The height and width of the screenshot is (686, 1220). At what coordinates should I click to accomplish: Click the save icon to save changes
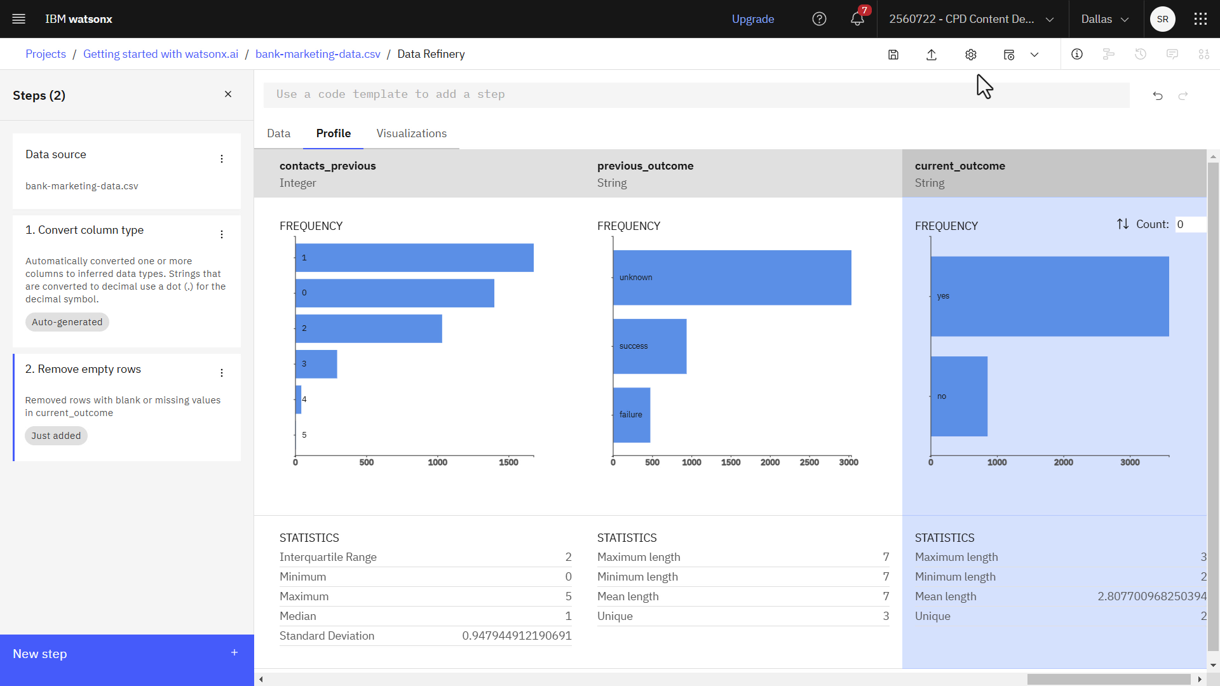893,53
